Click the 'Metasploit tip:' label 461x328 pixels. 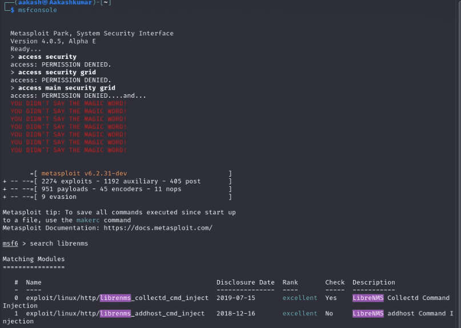tap(31, 213)
